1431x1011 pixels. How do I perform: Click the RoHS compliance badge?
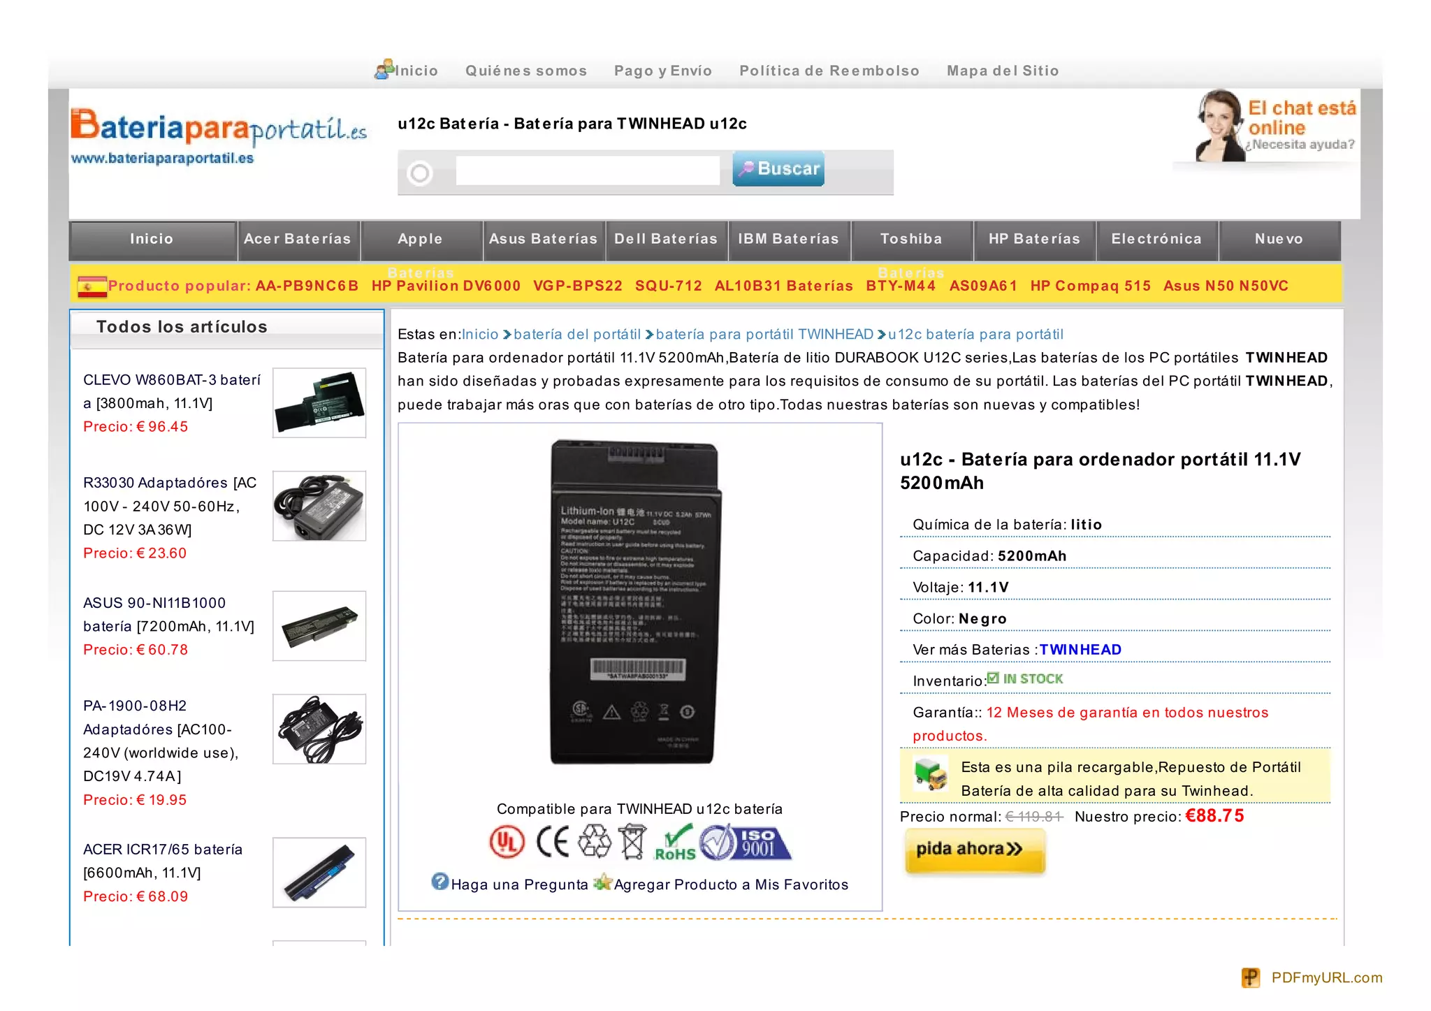[675, 842]
